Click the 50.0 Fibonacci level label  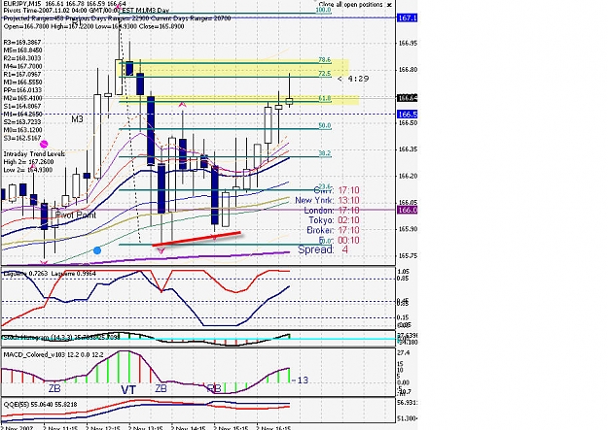point(325,126)
